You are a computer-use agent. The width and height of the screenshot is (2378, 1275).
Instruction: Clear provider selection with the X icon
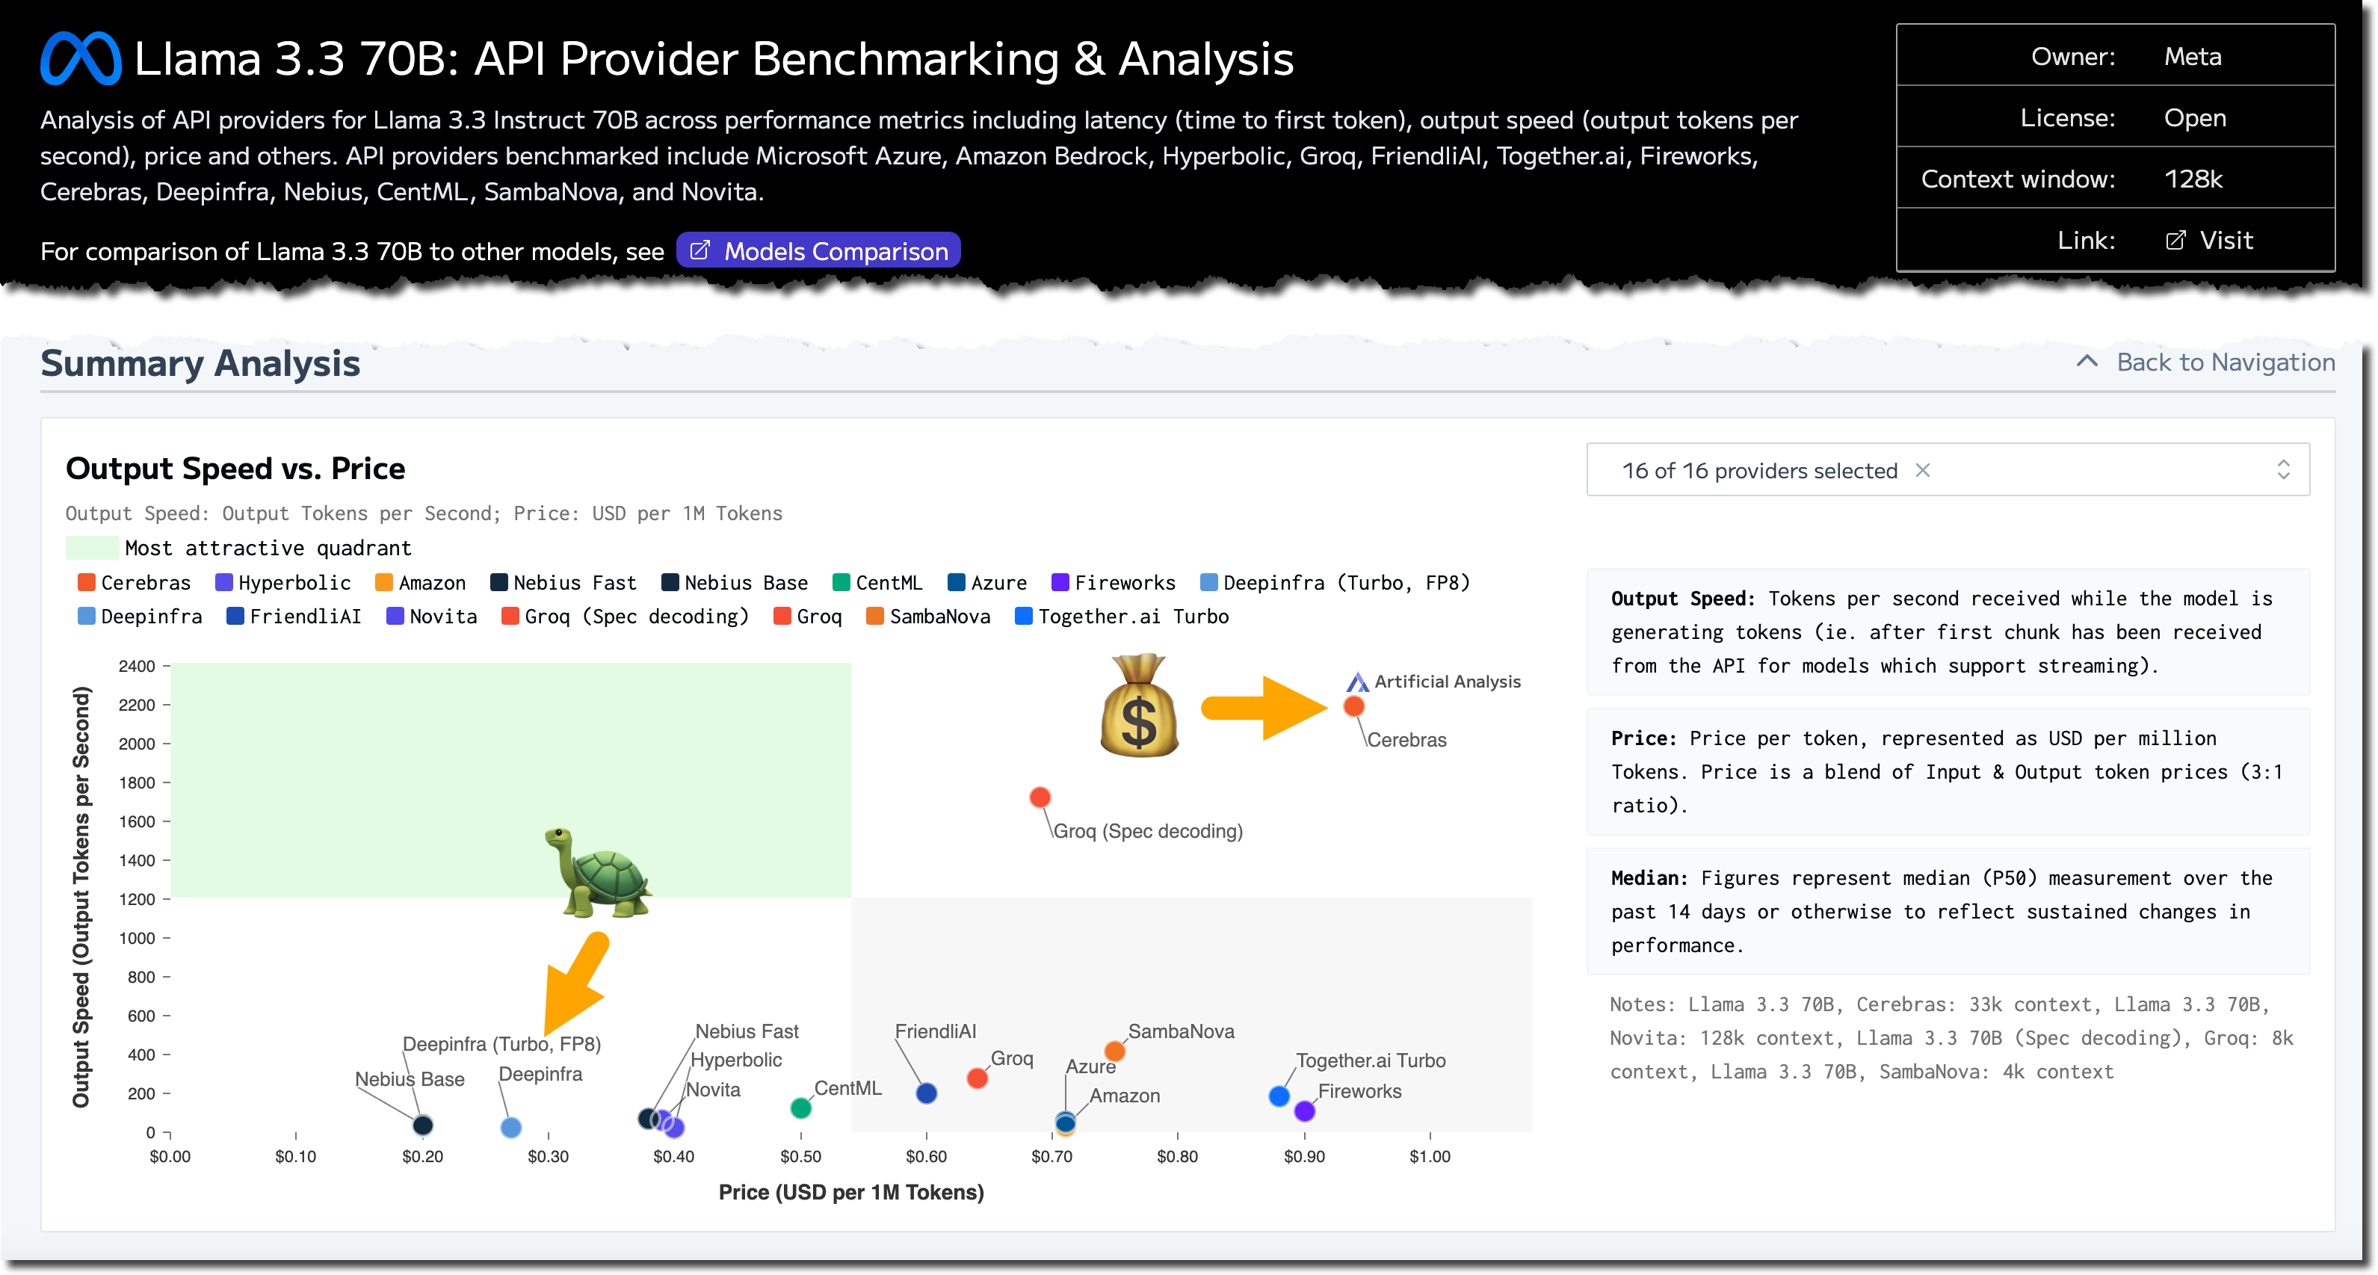[x=1923, y=471]
